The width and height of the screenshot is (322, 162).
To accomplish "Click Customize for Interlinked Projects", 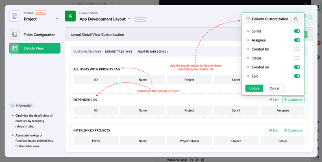I will [293, 130].
